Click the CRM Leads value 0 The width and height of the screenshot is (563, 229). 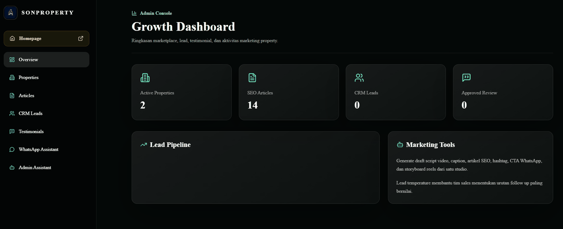tap(357, 105)
